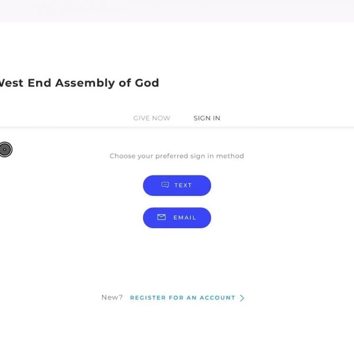Open the Register for an Account link

pyautogui.click(x=182, y=298)
